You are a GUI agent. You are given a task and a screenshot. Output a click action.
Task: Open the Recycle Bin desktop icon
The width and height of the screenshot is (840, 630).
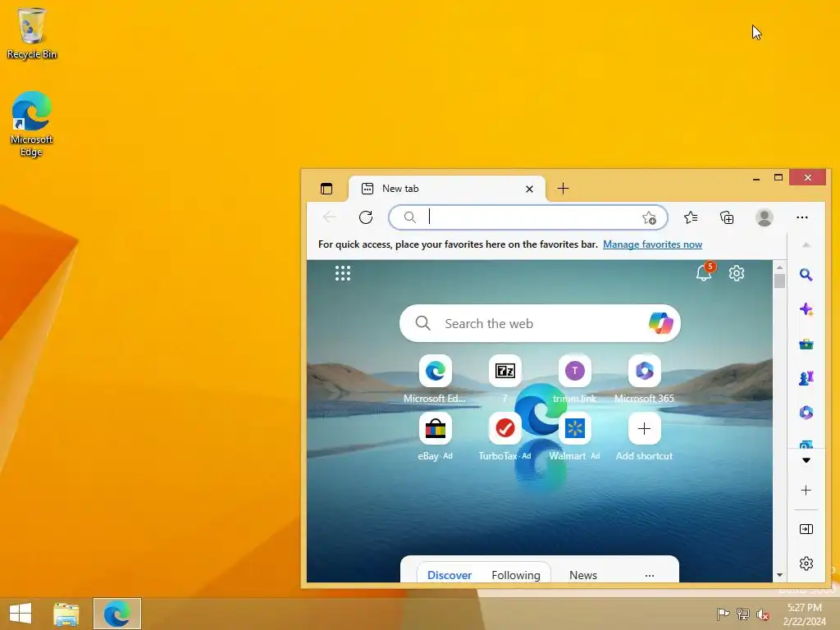pos(32,33)
